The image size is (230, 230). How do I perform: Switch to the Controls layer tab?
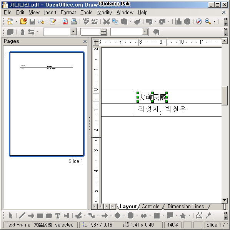pyautogui.click(x=150, y=206)
